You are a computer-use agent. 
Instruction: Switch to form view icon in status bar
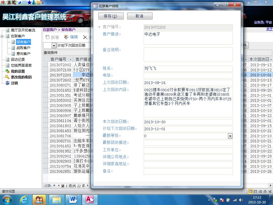[250, 191]
